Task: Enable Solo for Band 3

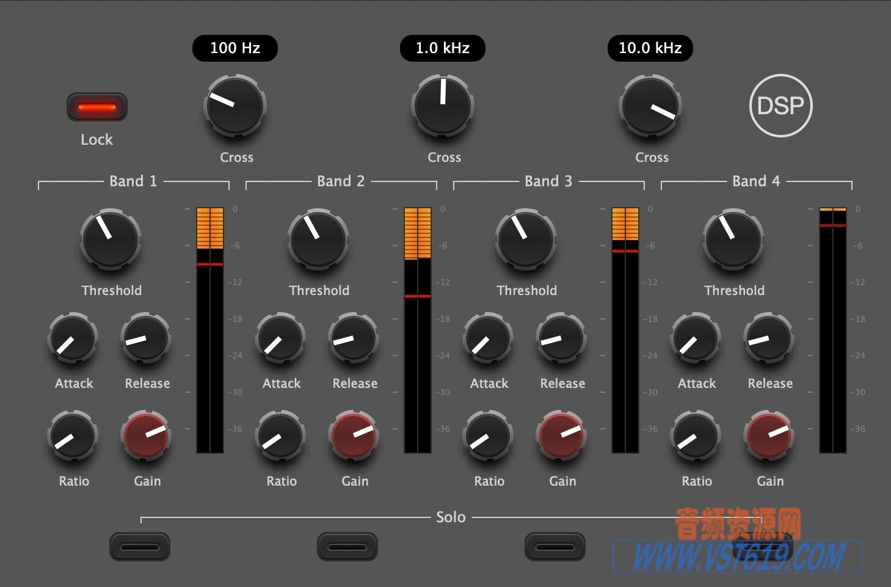Action: pos(555,545)
